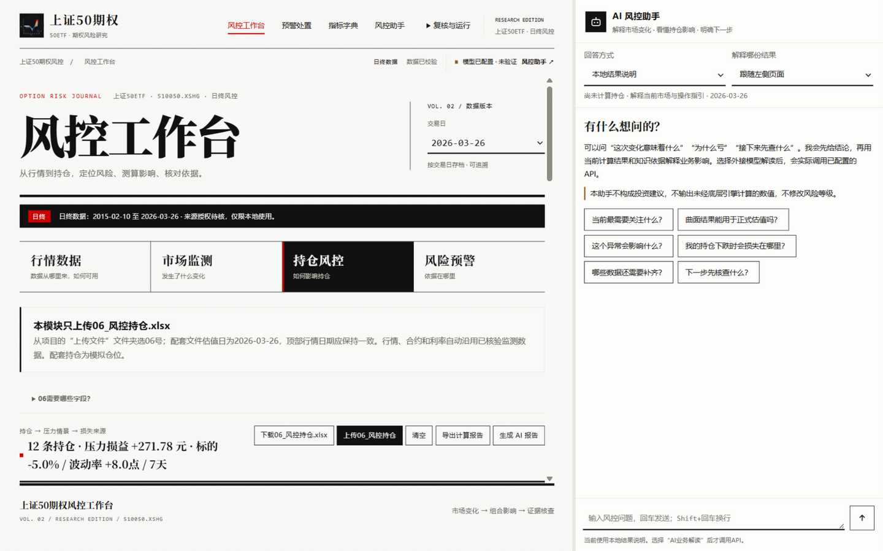This screenshot has width=883, height=551.
Task: Open the 交易日 date dropdown 2026-03-26
Action: tap(486, 143)
